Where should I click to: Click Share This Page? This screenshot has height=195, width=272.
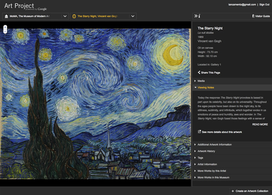pos(209,72)
